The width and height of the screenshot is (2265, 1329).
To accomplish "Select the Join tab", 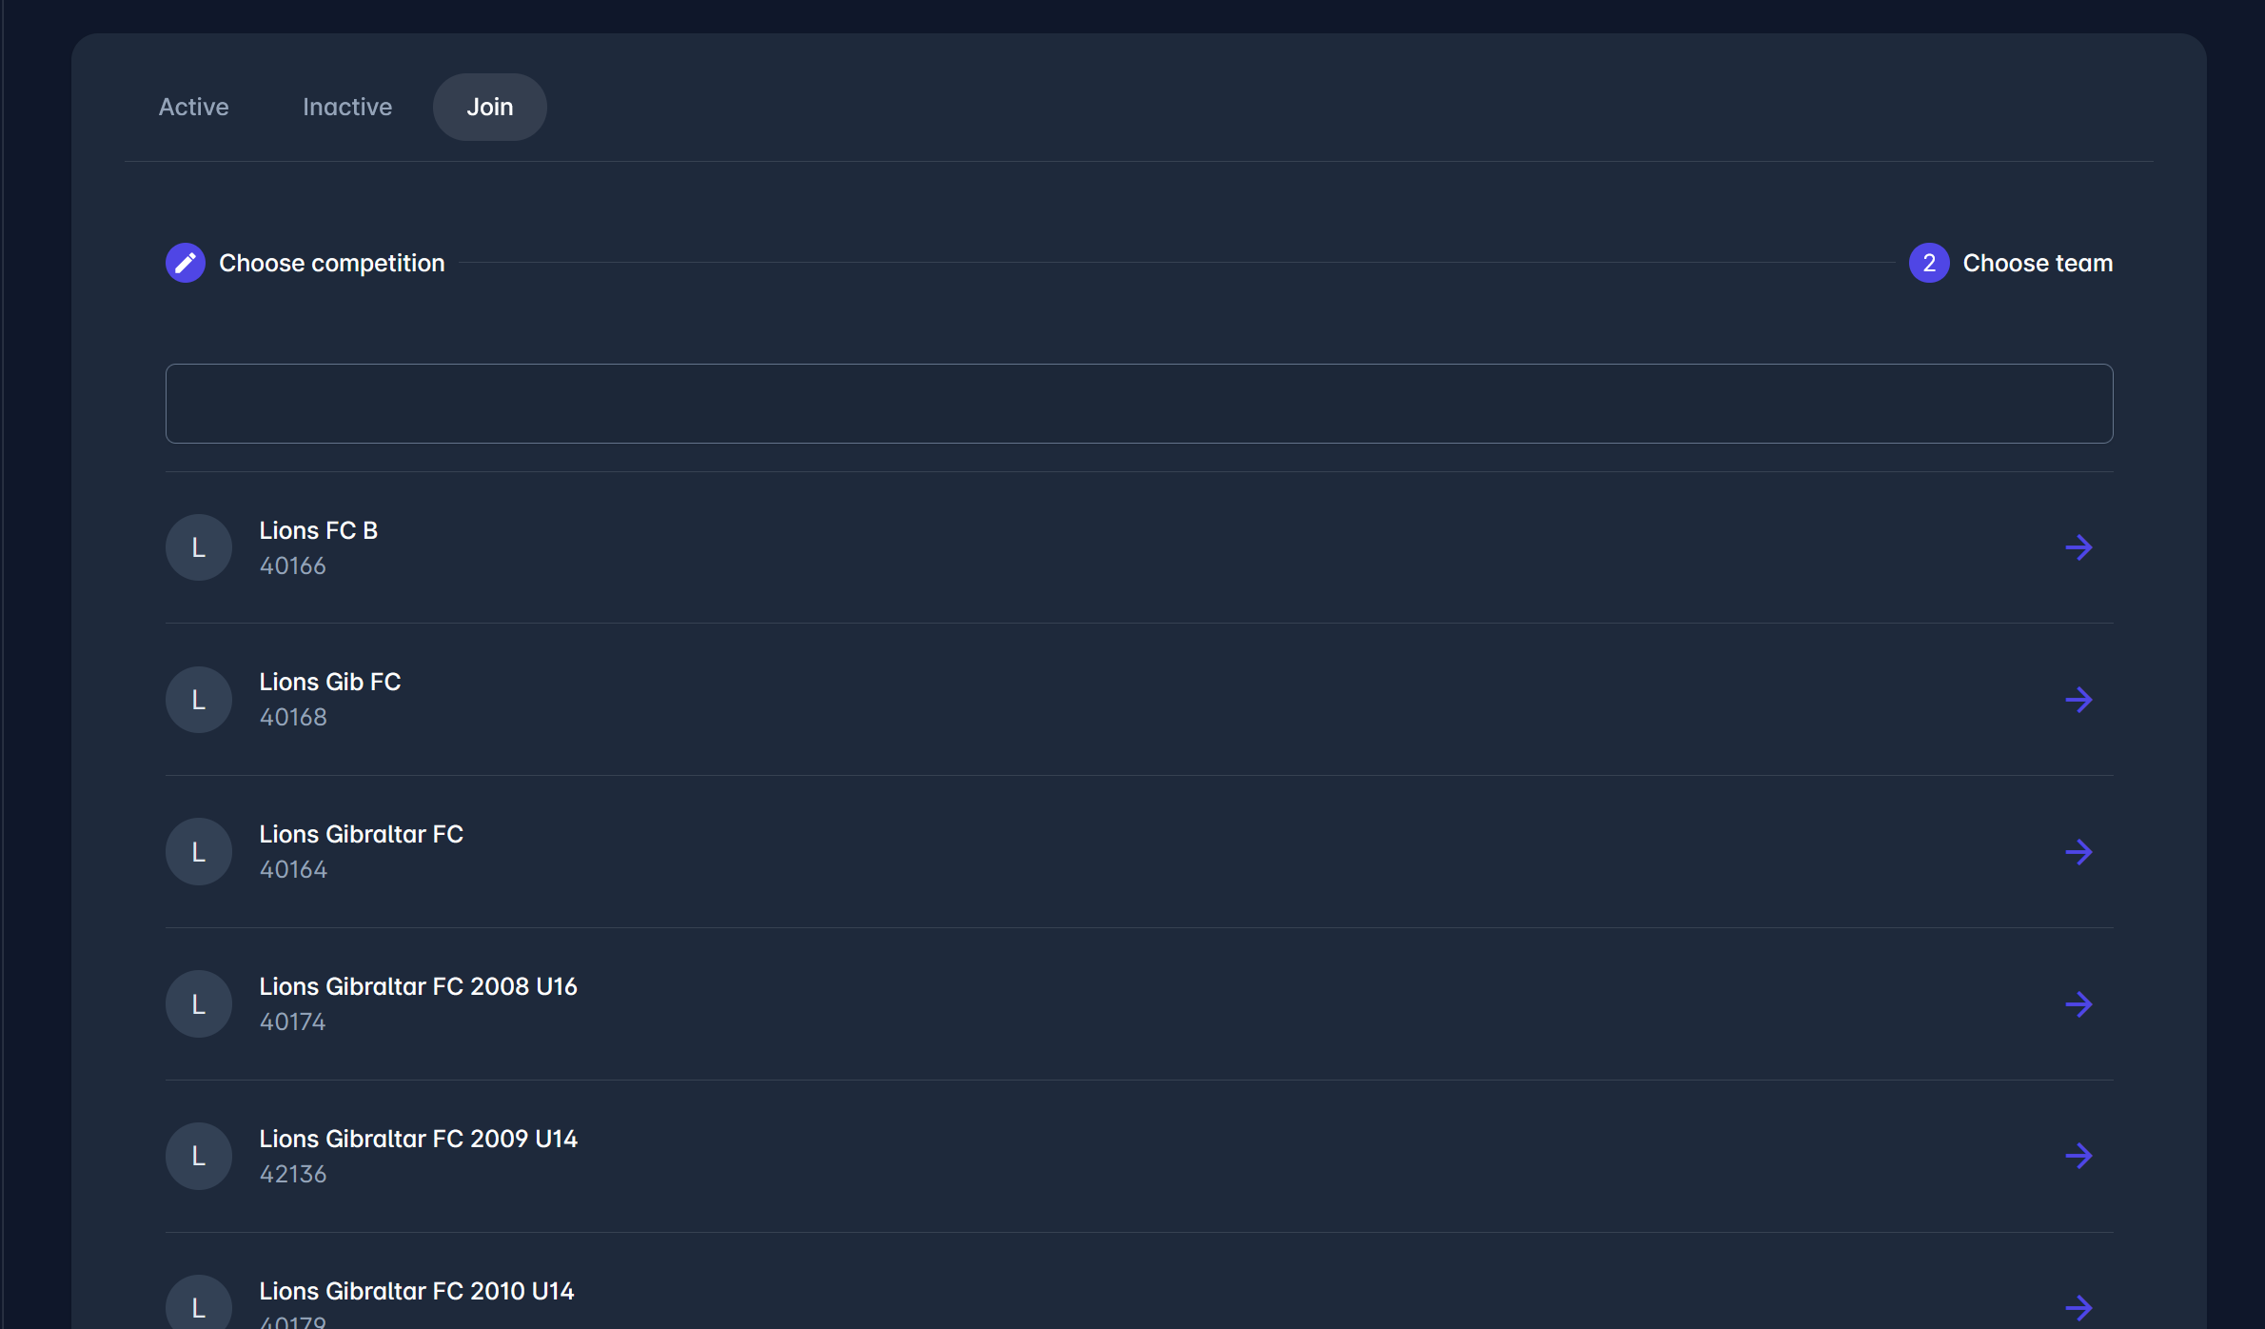I will click(x=489, y=107).
